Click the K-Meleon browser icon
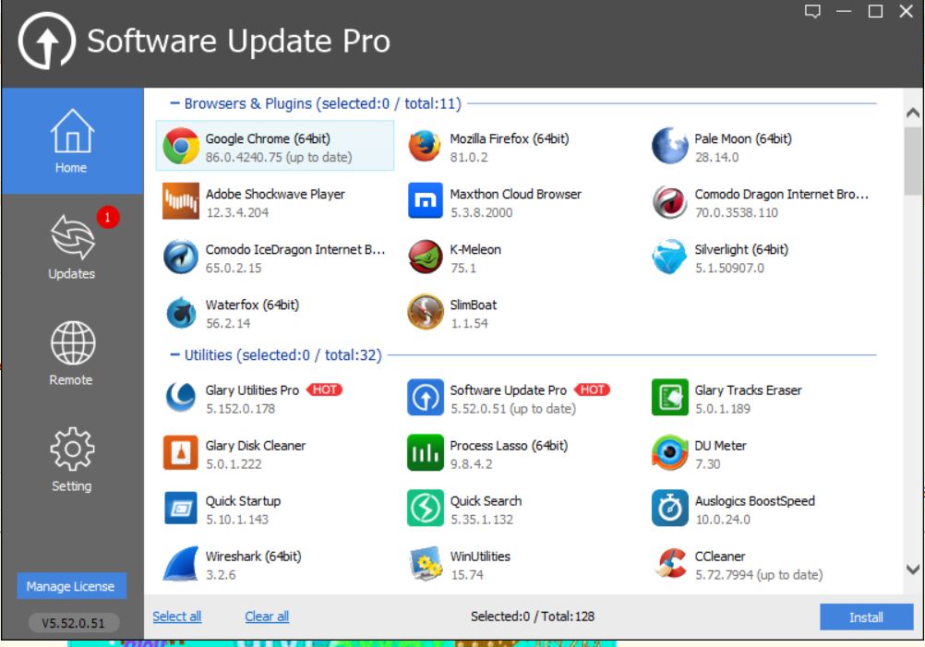Screen dimensions: 925x647 425,257
